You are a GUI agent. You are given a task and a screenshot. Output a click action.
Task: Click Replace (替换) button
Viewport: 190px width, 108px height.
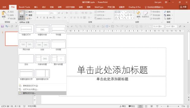168,15
